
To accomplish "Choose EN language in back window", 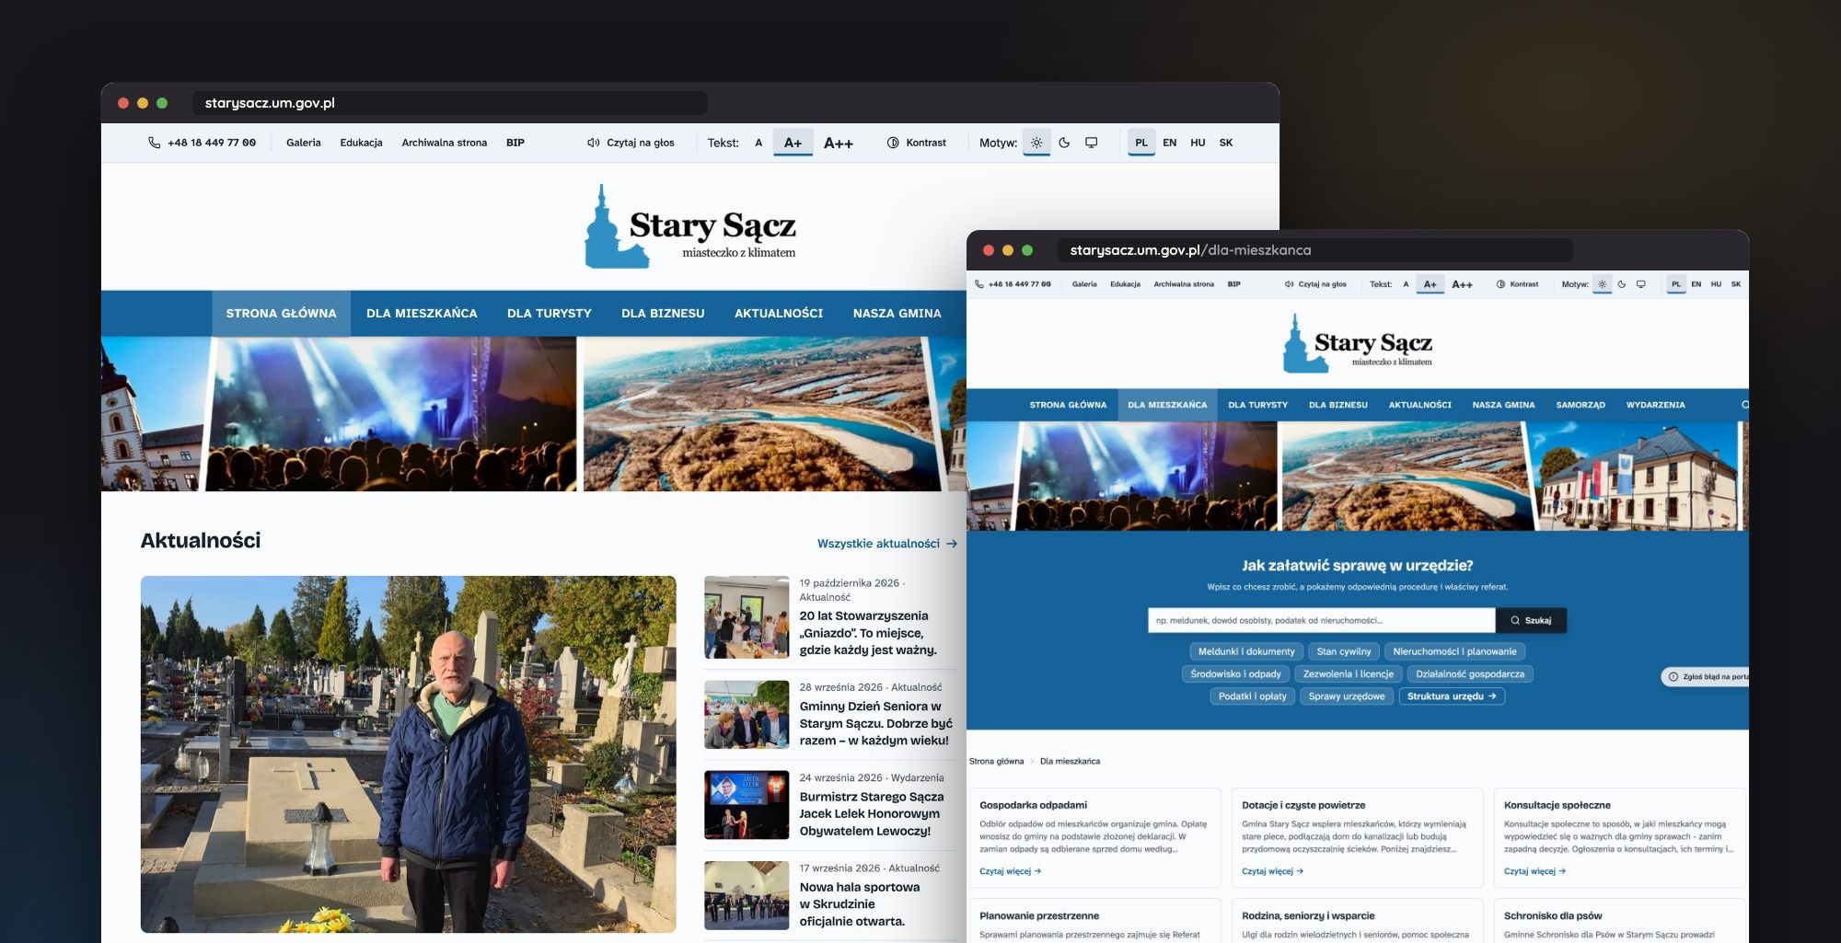I will pyautogui.click(x=1169, y=143).
